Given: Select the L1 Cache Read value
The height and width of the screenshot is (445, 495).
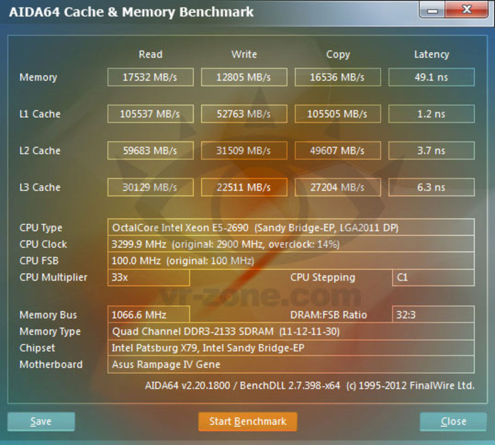Looking at the screenshot, I should pos(150,114).
